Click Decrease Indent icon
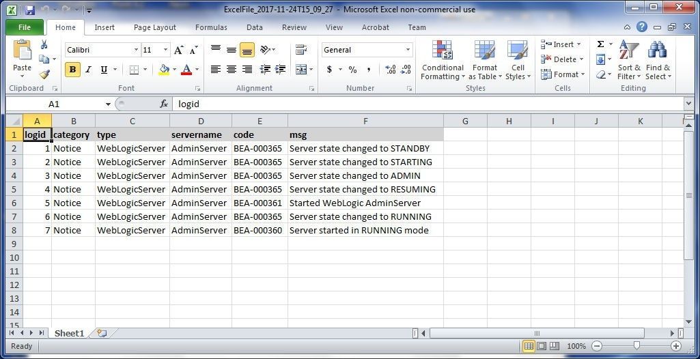The height and width of the screenshot is (359, 700). click(x=265, y=69)
